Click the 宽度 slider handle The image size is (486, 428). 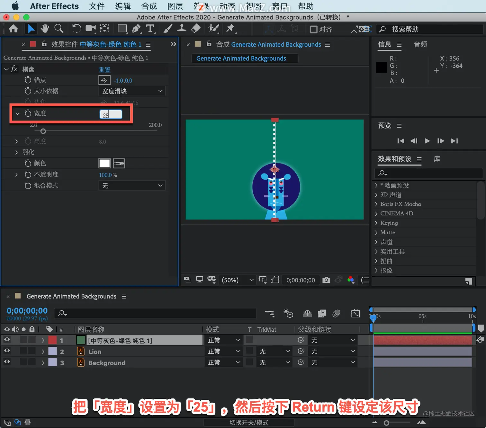pos(43,131)
